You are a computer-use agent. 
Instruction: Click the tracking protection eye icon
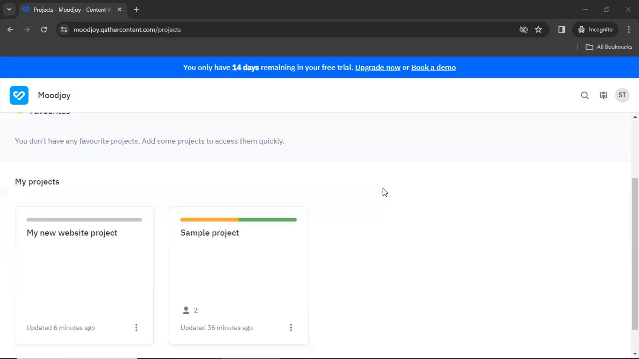[x=523, y=30]
